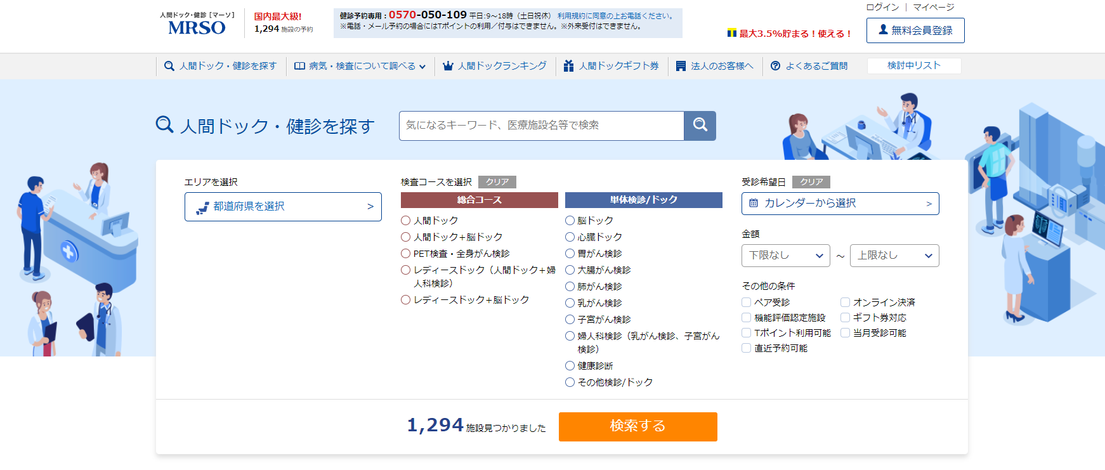Click the 単体検診/ドック blue header
Image resolution: width=1105 pixels, height=470 pixels.
tap(644, 200)
